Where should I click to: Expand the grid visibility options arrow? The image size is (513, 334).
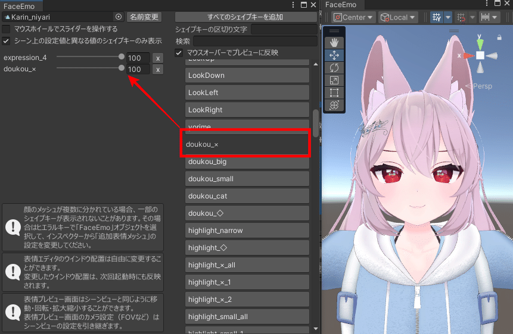[x=447, y=17]
